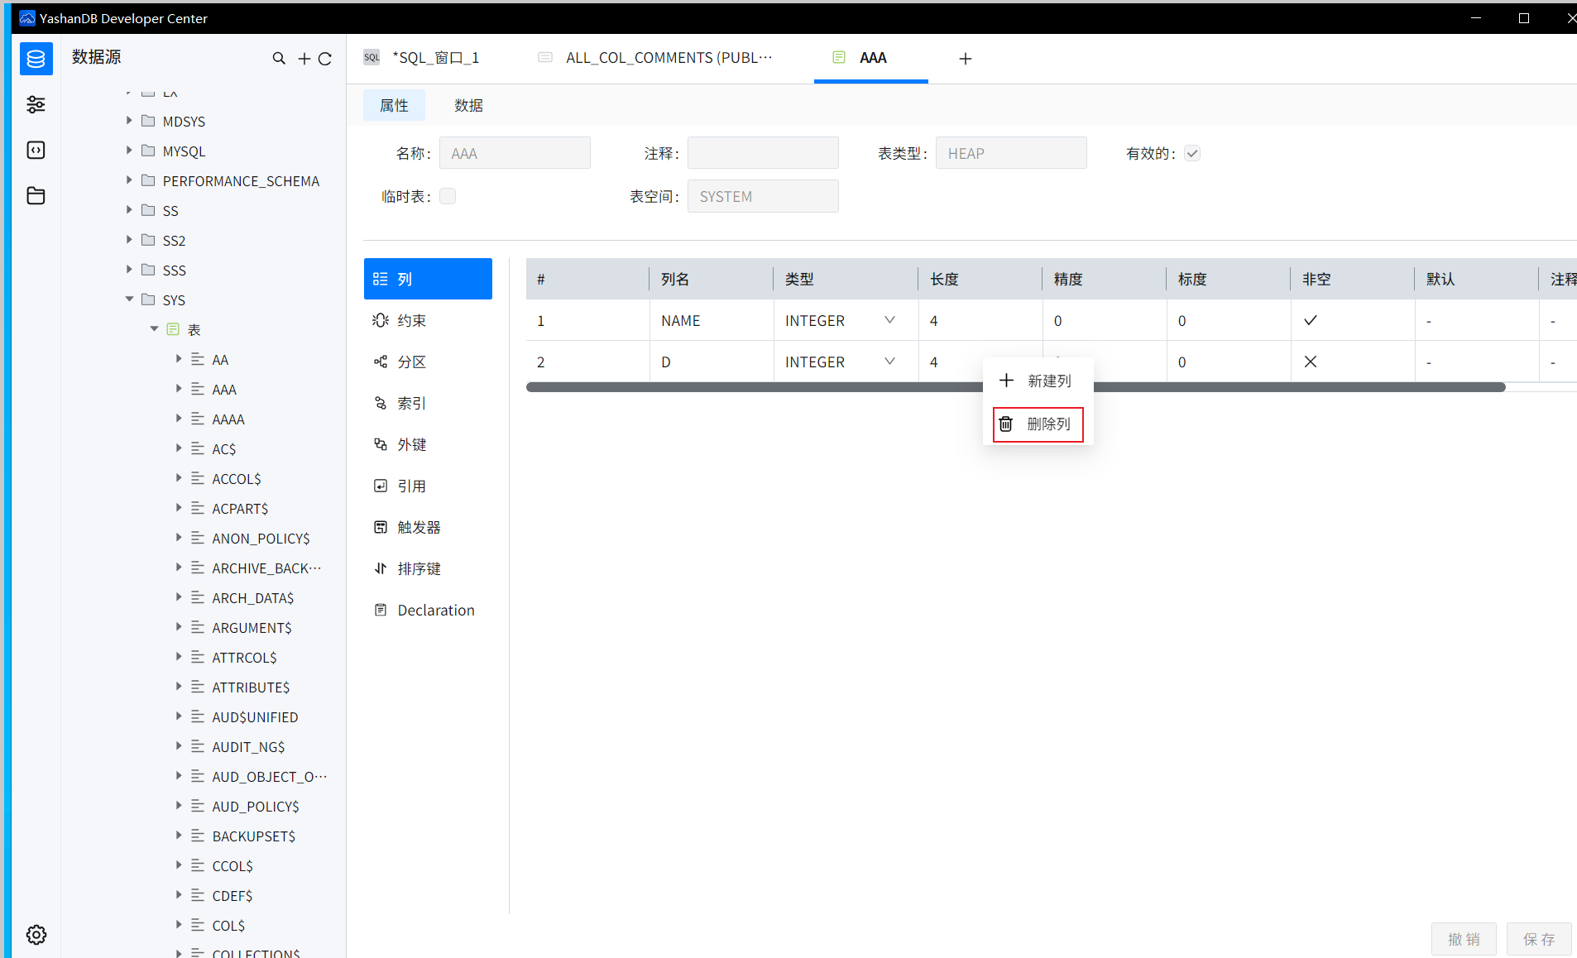Open the 引用 references section
Screen dimensions: 1577x958
click(428, 486)
